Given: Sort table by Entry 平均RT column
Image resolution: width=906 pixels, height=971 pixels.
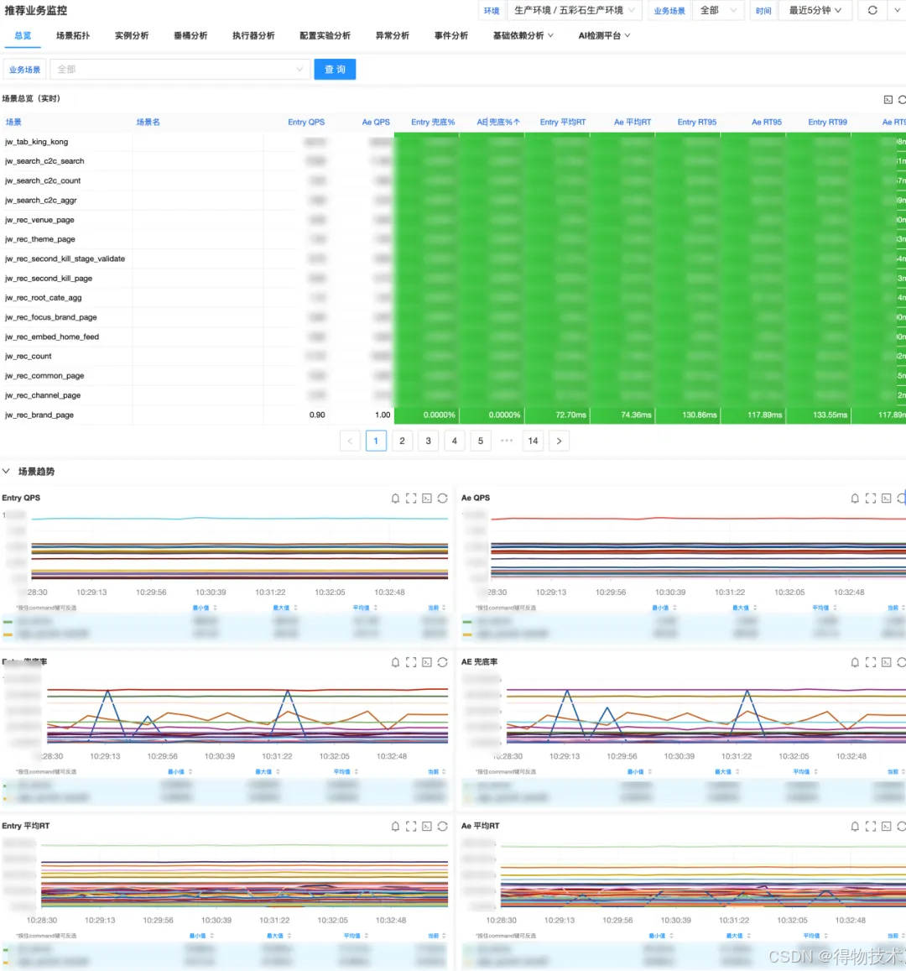Looking at the screenshot, I should (x=563, y=122).
